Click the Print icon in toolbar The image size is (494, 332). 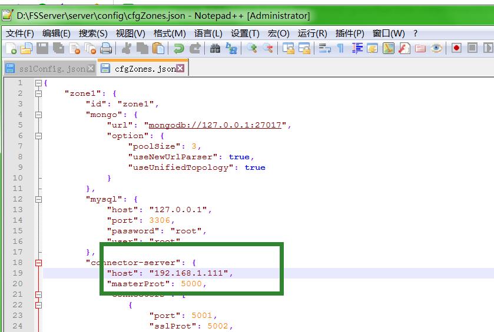click(106, 48)
